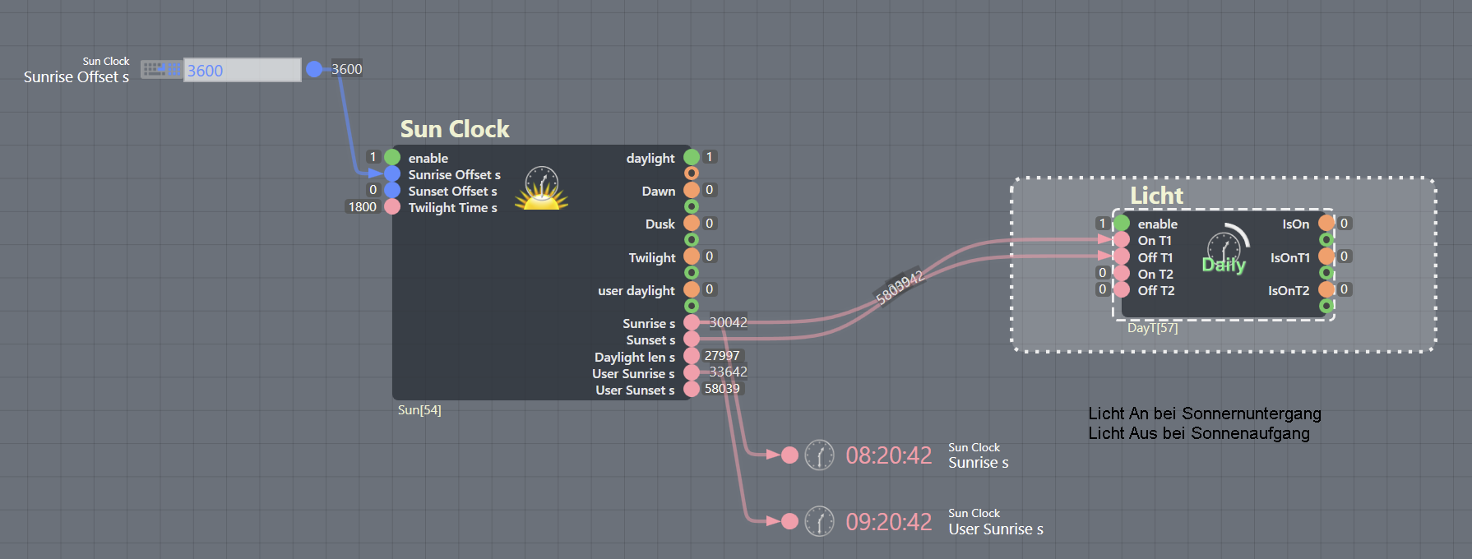Click the Sun Clock block title
Screen dimensions: 1472x559
[455, 129]
